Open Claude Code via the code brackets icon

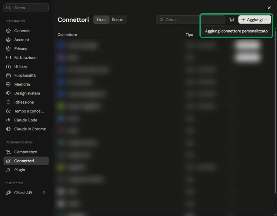coord(8,120)
